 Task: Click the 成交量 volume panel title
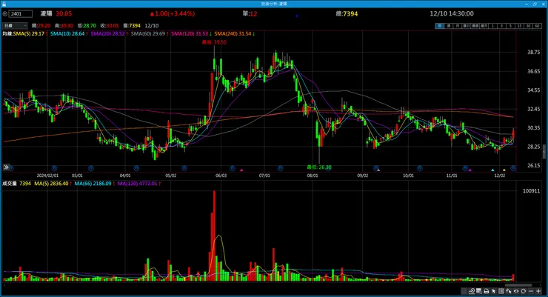[x=10, y=184]
